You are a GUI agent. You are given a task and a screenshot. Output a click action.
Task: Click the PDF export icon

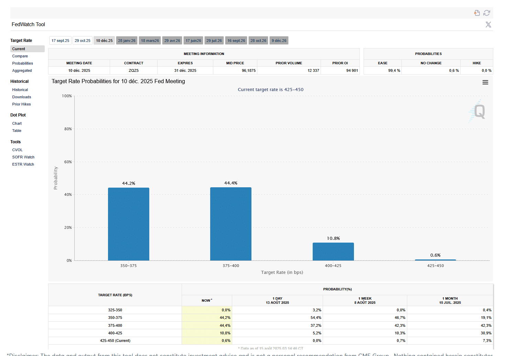477,13
